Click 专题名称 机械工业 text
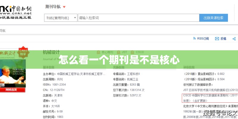238x119 pixels. [126, 79]
